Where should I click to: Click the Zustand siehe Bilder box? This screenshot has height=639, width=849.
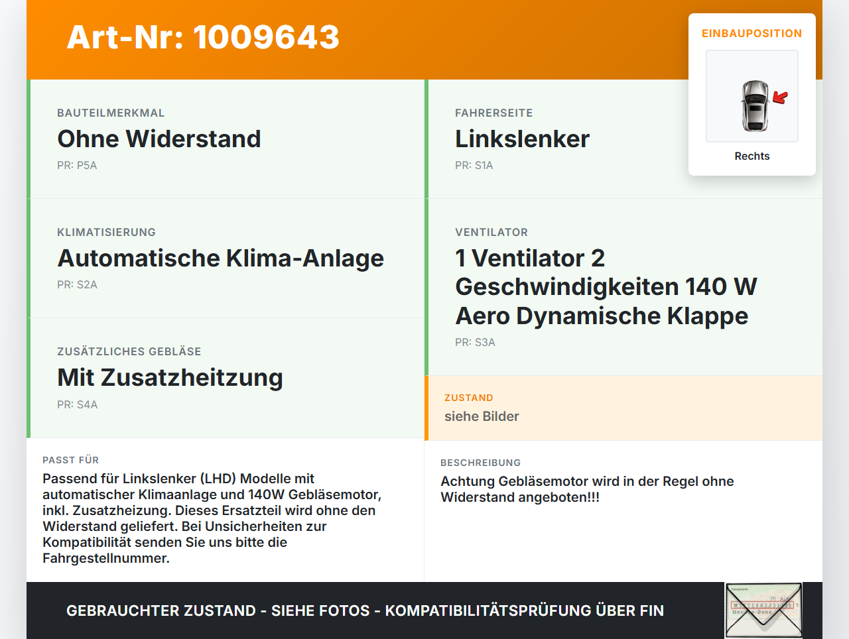point(623,408)
